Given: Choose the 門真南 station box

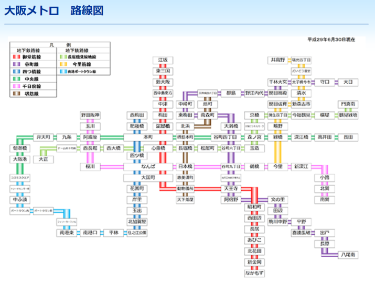Looking at the screenshot, I should point(348,104).
